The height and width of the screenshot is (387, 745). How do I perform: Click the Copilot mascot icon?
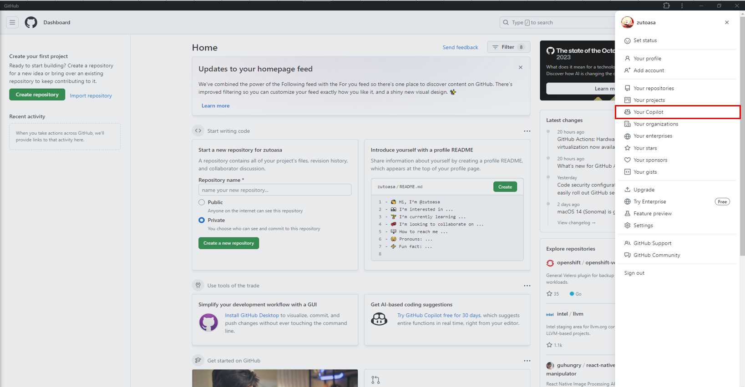(x=379, y=319)
